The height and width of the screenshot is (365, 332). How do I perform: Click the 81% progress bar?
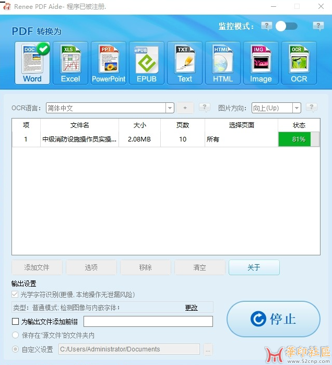click(x=299, y=139)
